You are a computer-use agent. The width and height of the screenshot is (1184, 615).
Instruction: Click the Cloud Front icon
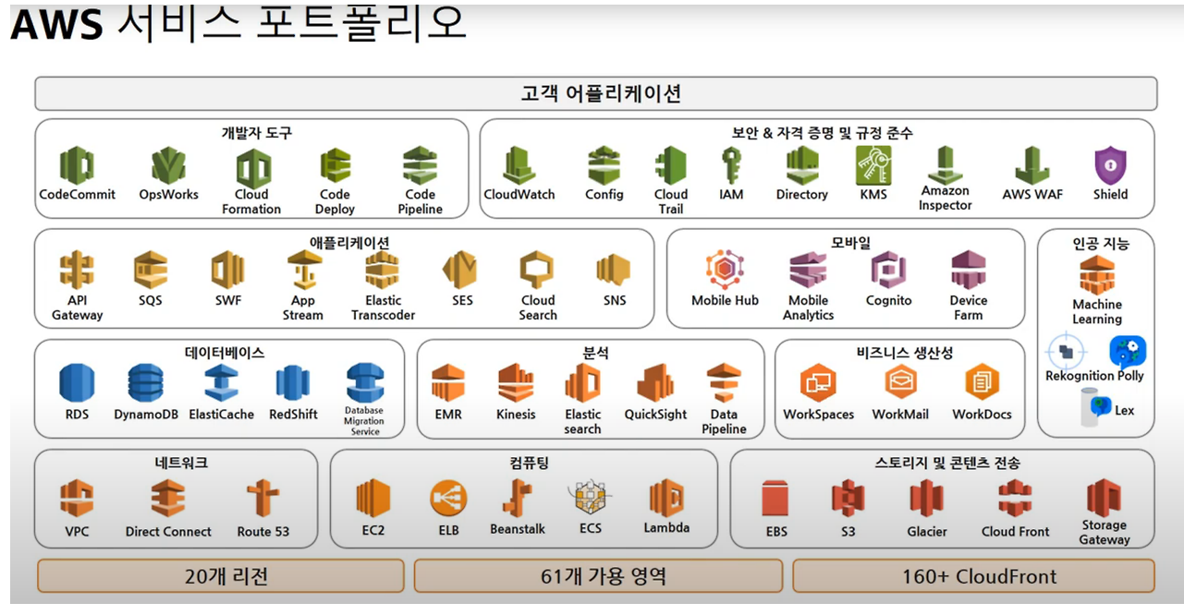pyautogui.click(x=1015, y=500)
